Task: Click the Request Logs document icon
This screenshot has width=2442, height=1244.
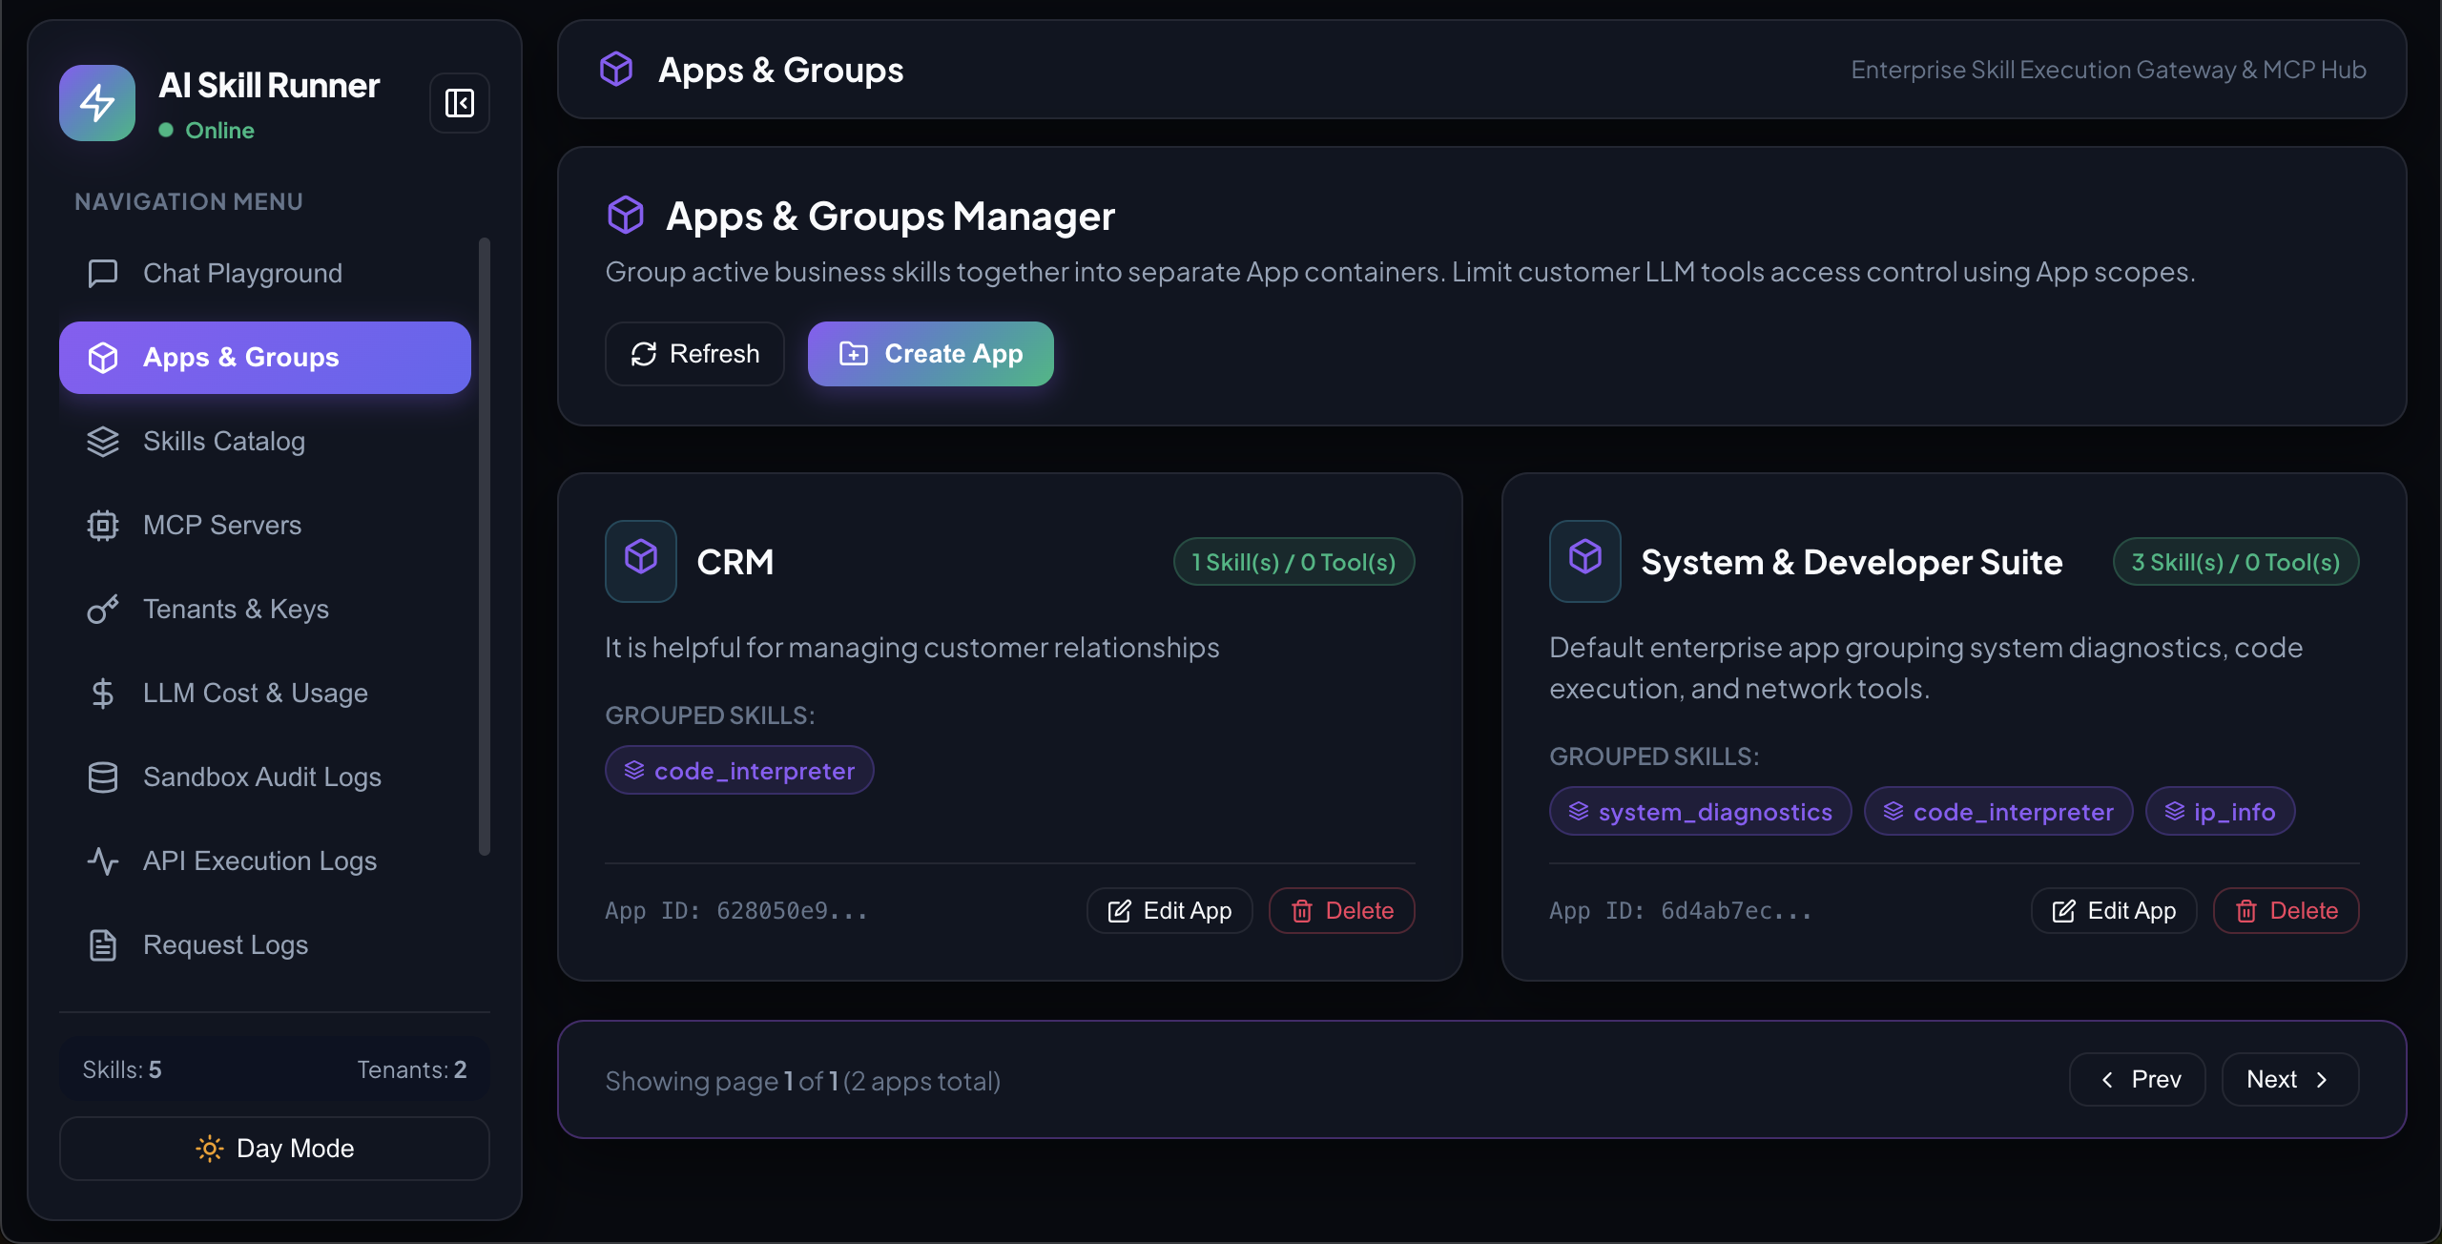Action: click(103, 944)
